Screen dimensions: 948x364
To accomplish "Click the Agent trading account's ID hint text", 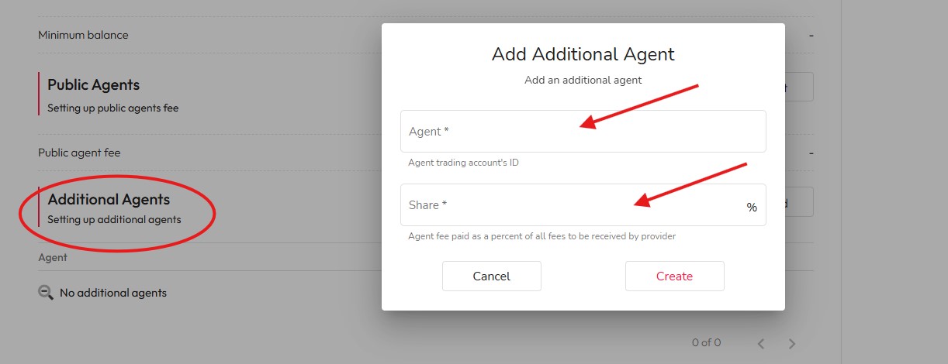I will (463, 163).
